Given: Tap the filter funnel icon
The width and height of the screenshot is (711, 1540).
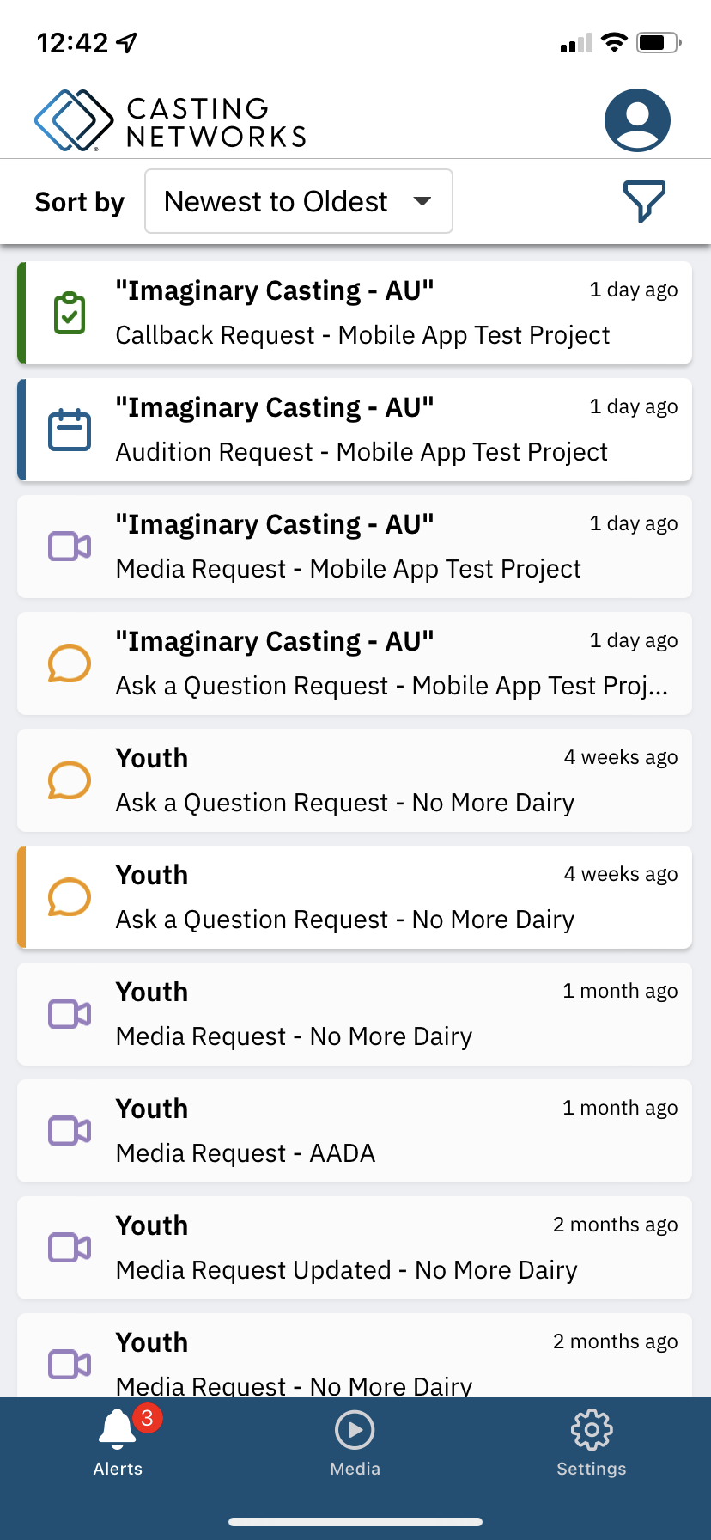Looking at the screenshot, I should (644, 201).
